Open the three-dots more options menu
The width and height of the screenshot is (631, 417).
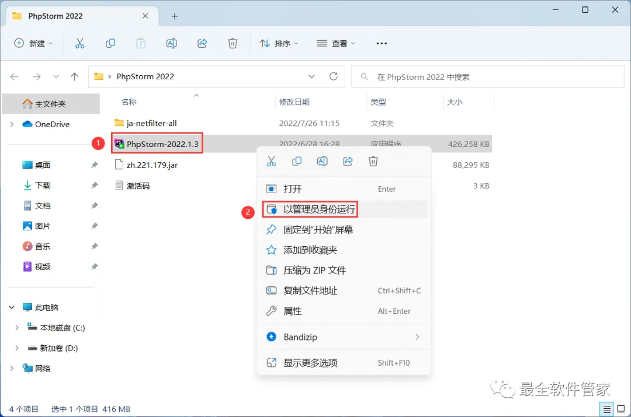tap(382, 43)
